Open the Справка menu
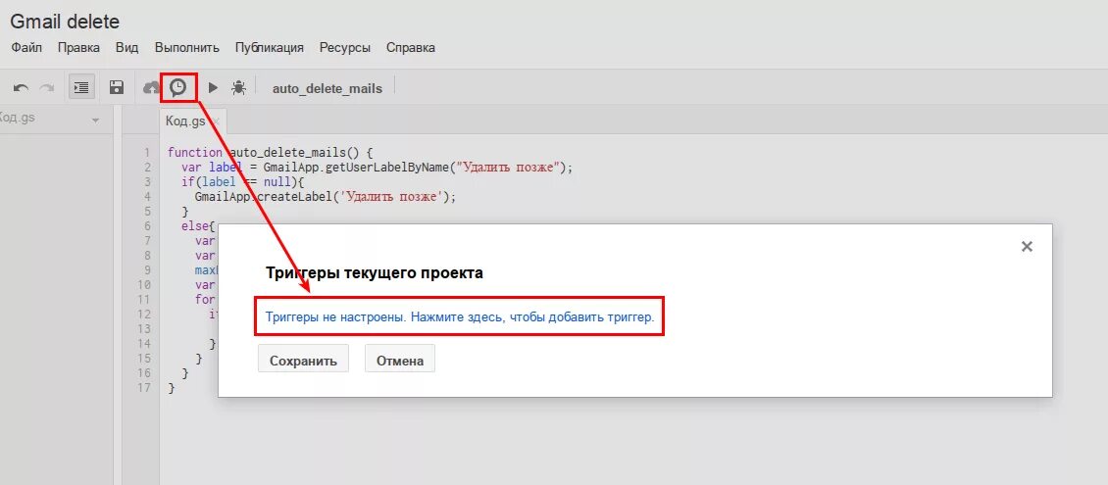This screenshot has height=485, width=1108. [411, 47]
